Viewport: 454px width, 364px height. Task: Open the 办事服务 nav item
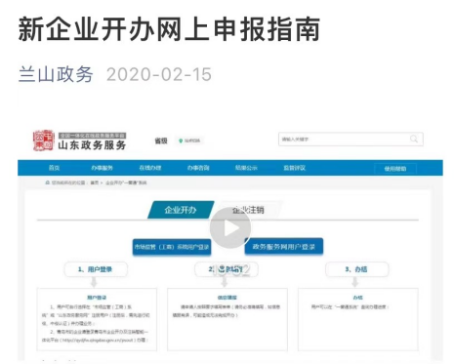point(102,168)
